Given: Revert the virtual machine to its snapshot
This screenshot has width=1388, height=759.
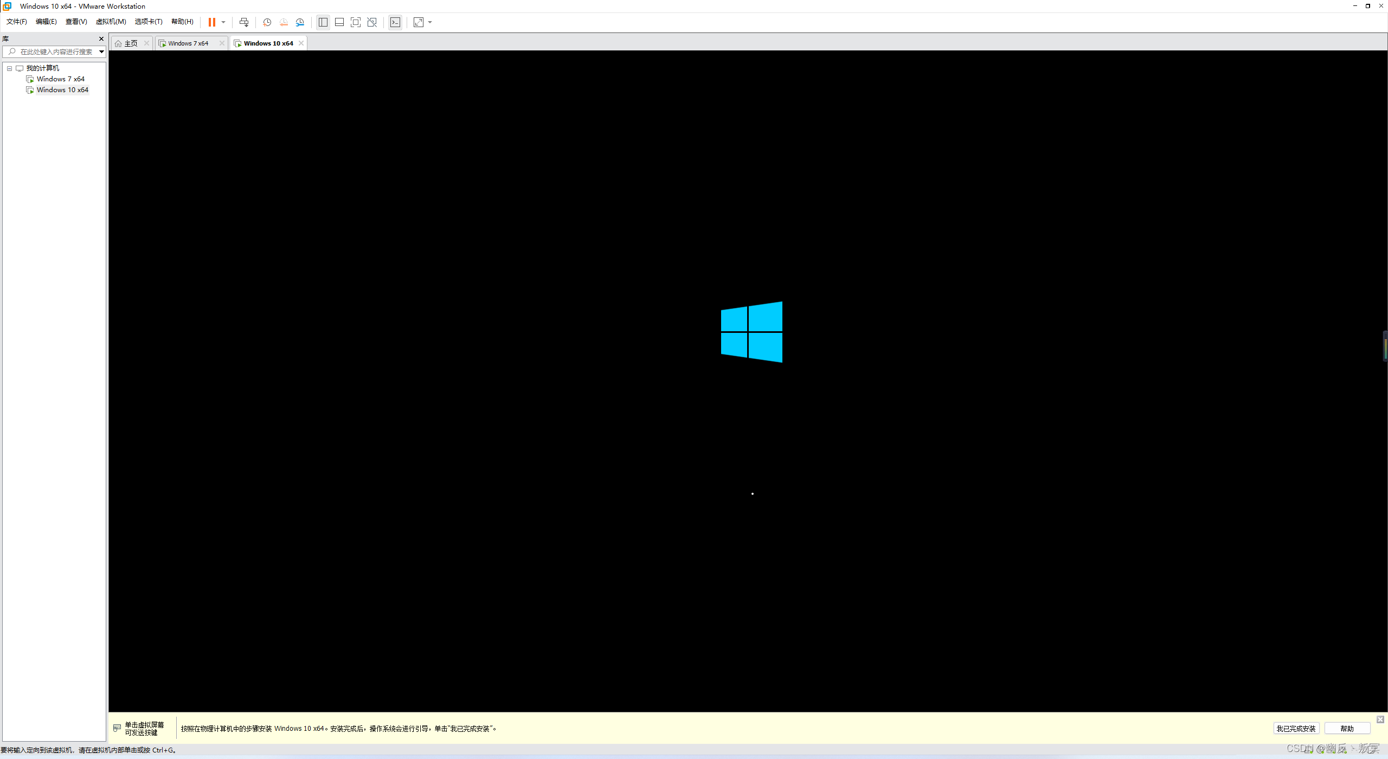Looking at the screenshot, I should (284, 22).
